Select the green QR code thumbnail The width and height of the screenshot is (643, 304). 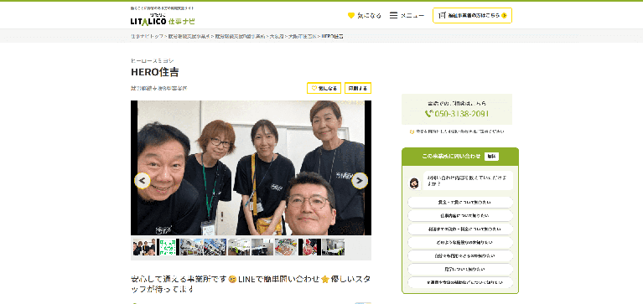tap(168, 247)
